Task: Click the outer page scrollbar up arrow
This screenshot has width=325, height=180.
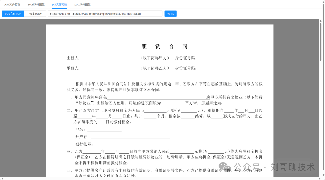Action: (323, 1)
